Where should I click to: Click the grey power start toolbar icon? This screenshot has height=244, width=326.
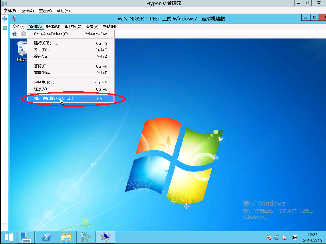coord(24,34)
